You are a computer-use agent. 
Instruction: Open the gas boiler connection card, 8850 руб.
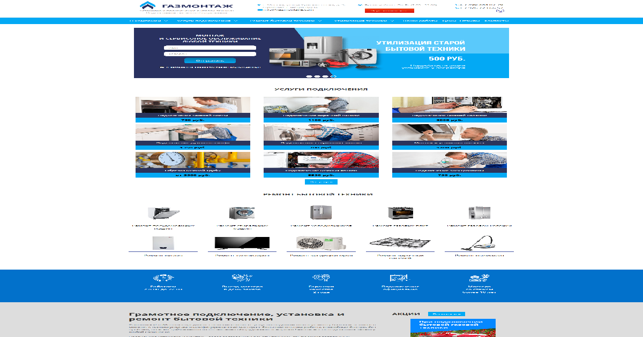point(321,165)
